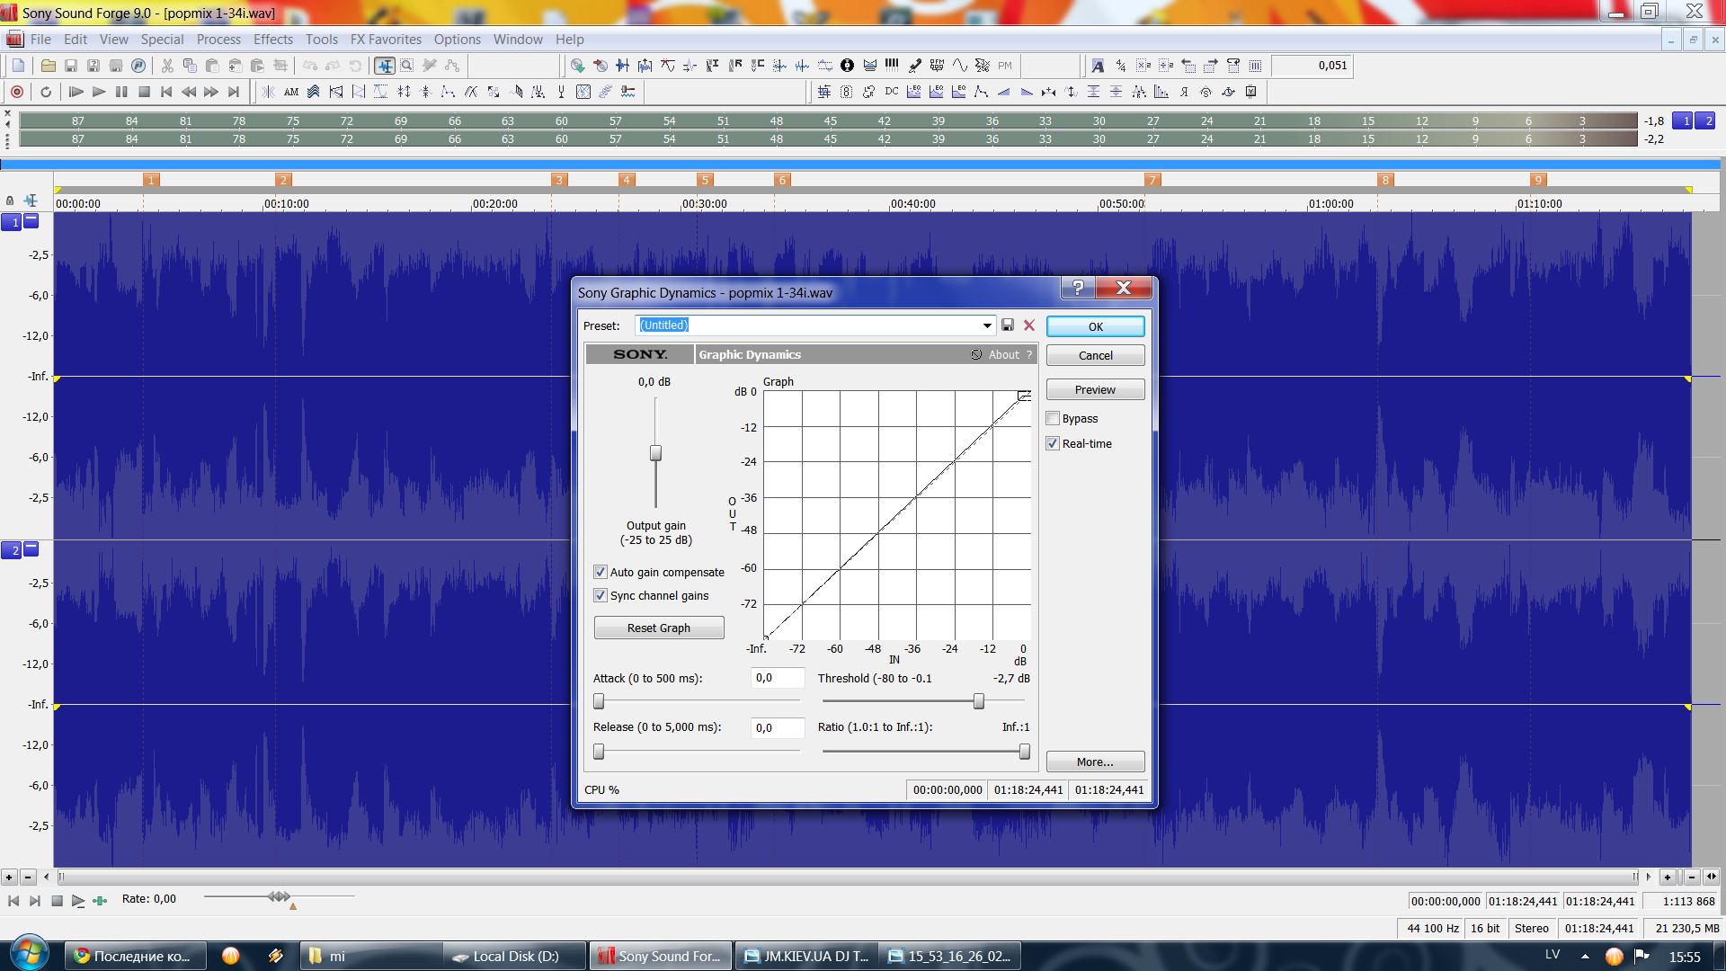Open the Process menu
This screenshot has width=1726, height=971.
pos(218,40)
